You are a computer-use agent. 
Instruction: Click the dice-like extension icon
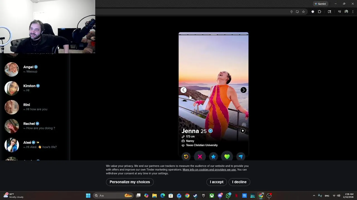313,12
